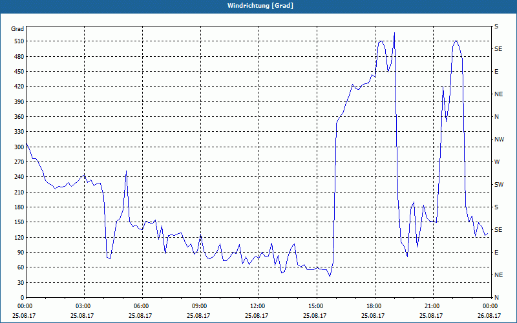Select the time label 12:00

pyautogui.click(x=258, y=306)
